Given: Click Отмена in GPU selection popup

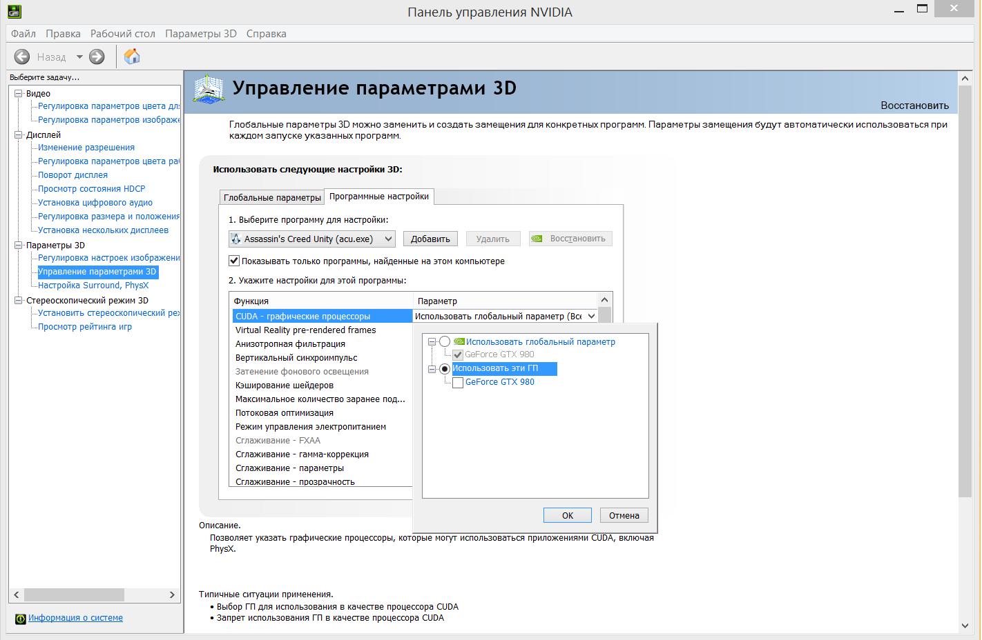Looking at the screenshot, I should [x=624, y=515].
